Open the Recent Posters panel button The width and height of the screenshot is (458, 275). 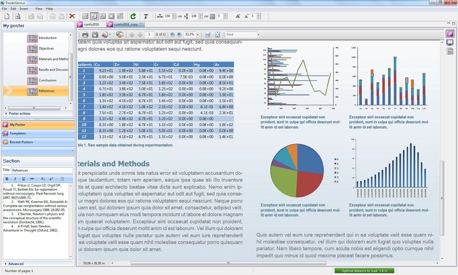pyautogui.click(x=38, y=142)
